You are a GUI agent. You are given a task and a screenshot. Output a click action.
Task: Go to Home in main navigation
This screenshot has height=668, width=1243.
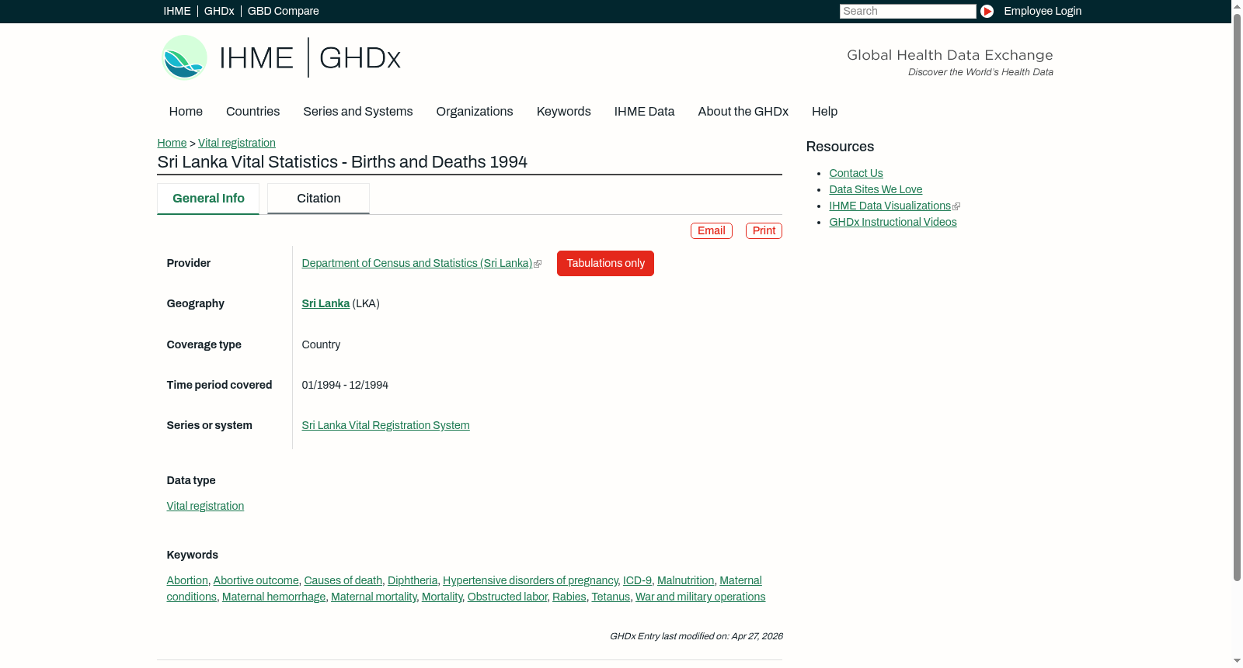click(186, 111)
